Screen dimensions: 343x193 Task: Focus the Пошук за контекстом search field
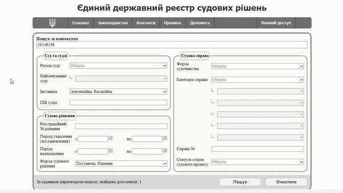(172, 44)
